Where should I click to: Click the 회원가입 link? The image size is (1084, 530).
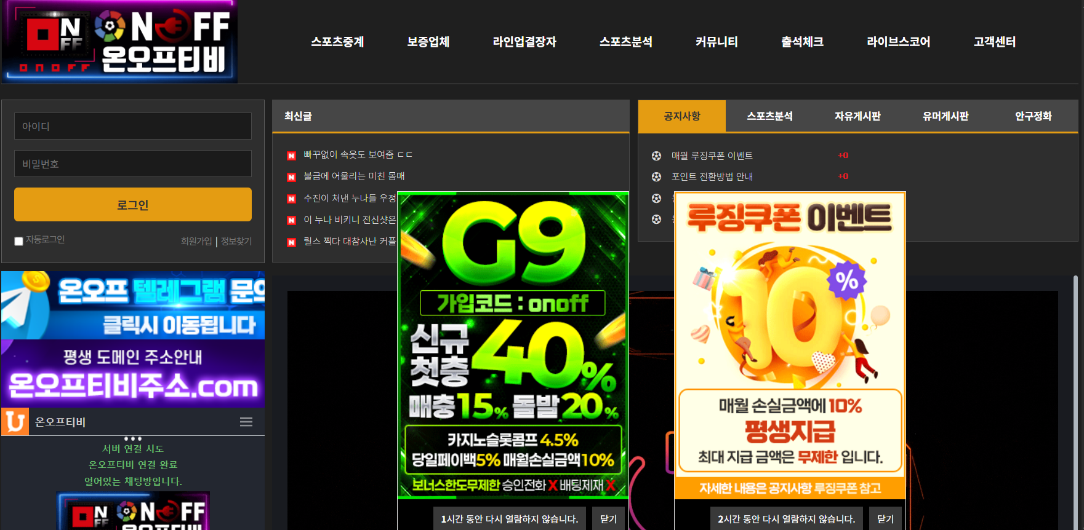click(x=196, y=241)
